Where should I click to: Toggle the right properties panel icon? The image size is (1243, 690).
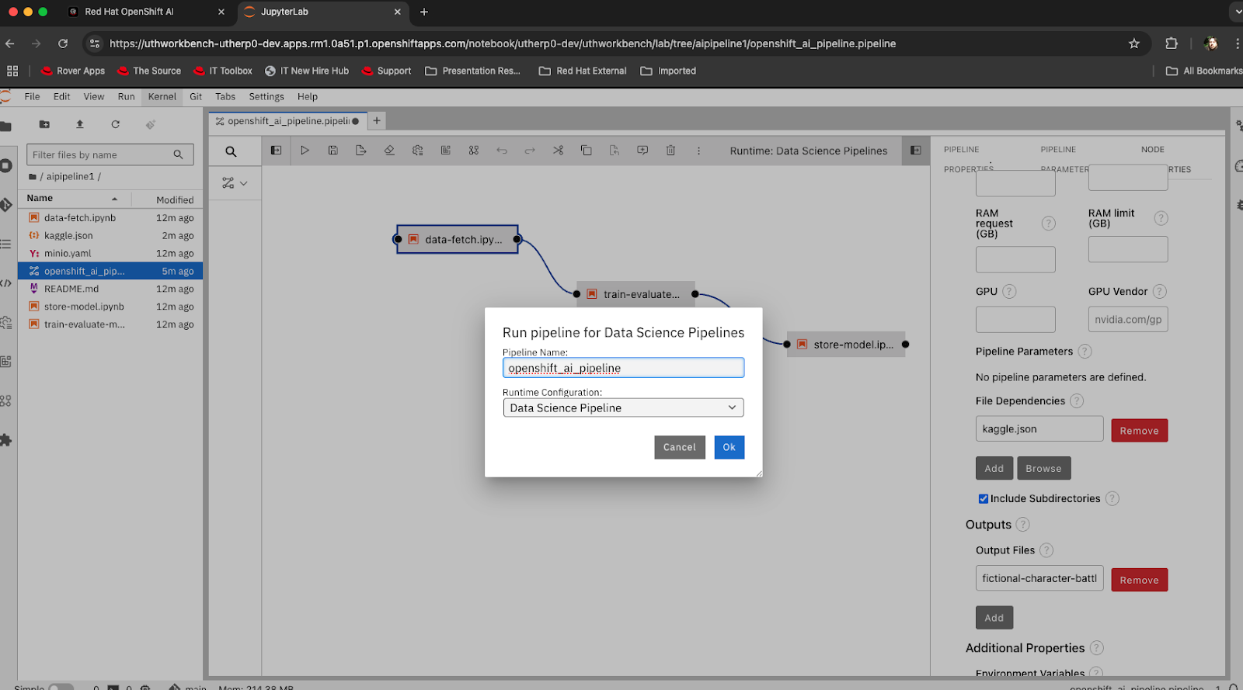(916, 151)
